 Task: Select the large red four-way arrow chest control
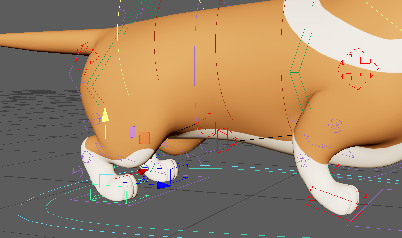pos(358,69)
